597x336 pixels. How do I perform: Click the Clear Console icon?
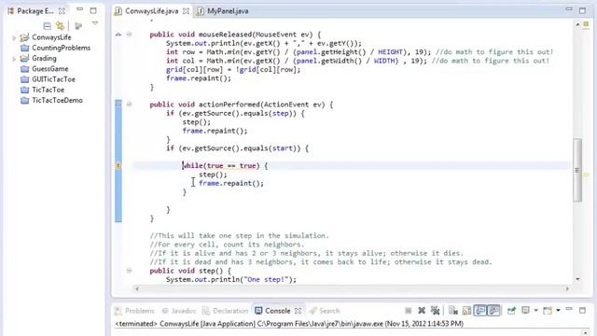(x=452, y=311)
